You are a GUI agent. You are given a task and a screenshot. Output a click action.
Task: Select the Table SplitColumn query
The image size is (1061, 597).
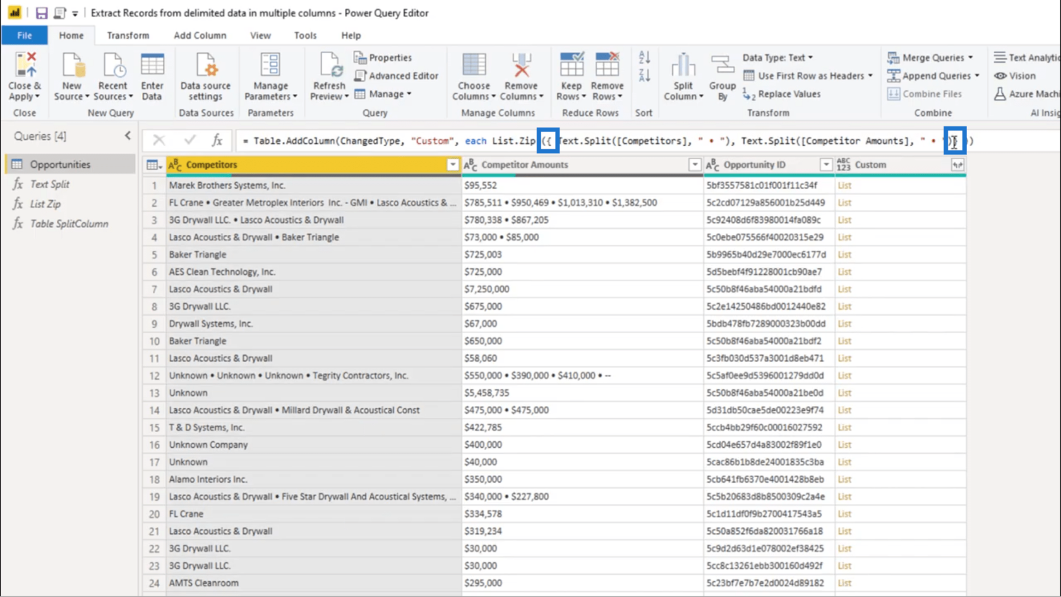click(69, 224)
